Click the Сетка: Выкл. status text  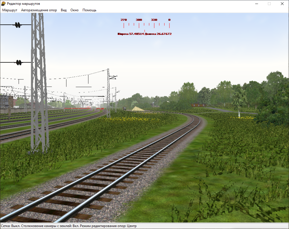(x=11, y=226)
